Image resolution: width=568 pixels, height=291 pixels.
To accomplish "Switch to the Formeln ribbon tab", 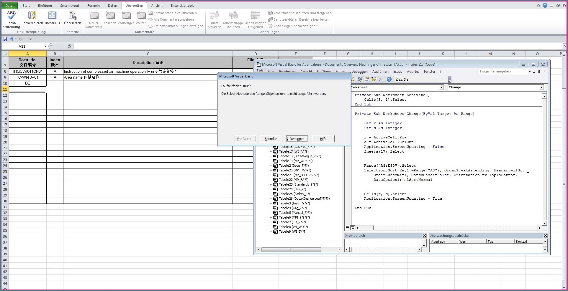I will [x=94, y=5].
